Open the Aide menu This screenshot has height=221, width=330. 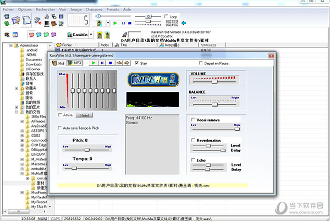127,9
